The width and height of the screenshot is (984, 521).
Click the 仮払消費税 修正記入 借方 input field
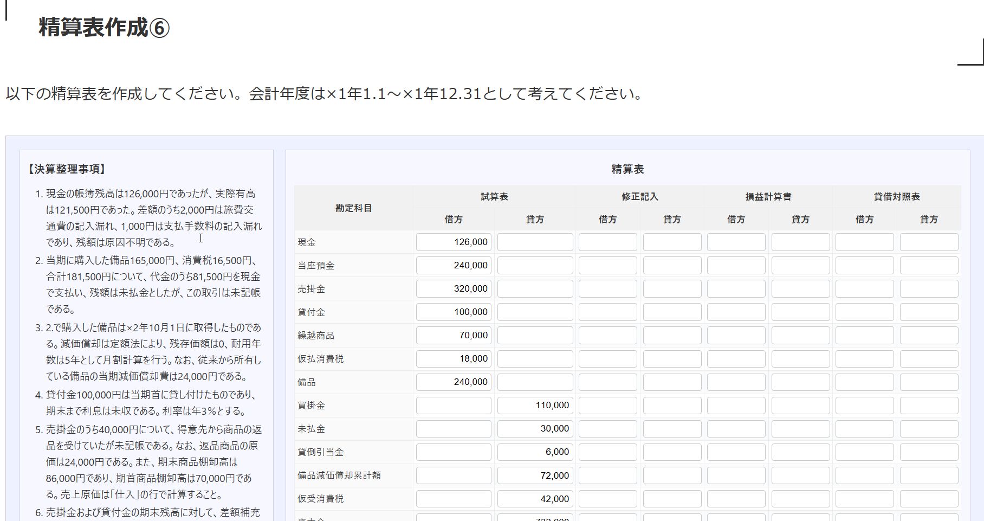607,359
